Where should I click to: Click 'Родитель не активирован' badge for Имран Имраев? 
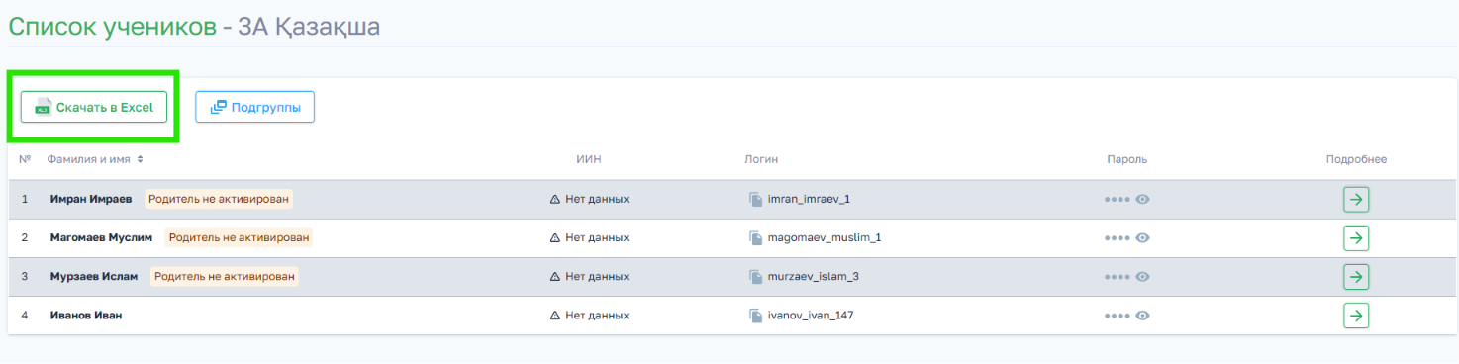[220, 199]
